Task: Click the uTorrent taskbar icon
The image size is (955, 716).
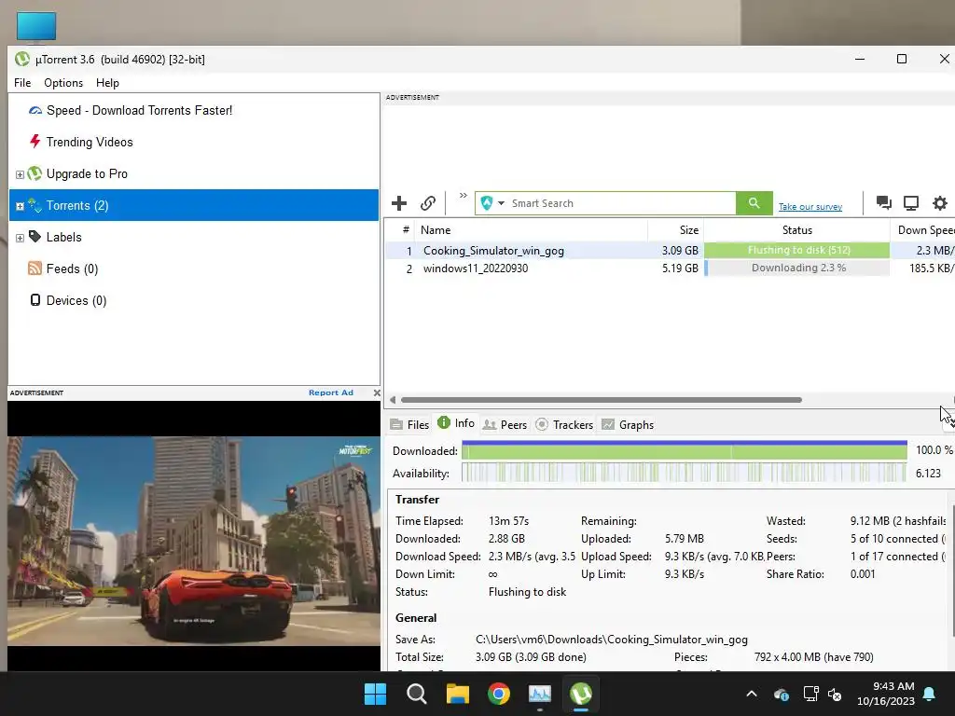Action: pyautogui.click(x=581, y=694)
